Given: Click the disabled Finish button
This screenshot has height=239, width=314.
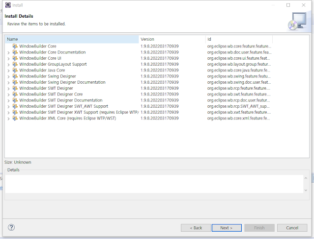Looking at the screenshot, I should 259,228.
